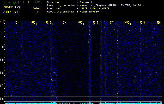Click the meteor count value 0

(x=37, y=12)
